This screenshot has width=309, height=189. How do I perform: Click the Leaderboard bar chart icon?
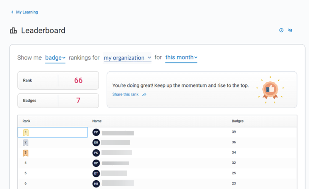pyautogui.click(x=13, y=31)
